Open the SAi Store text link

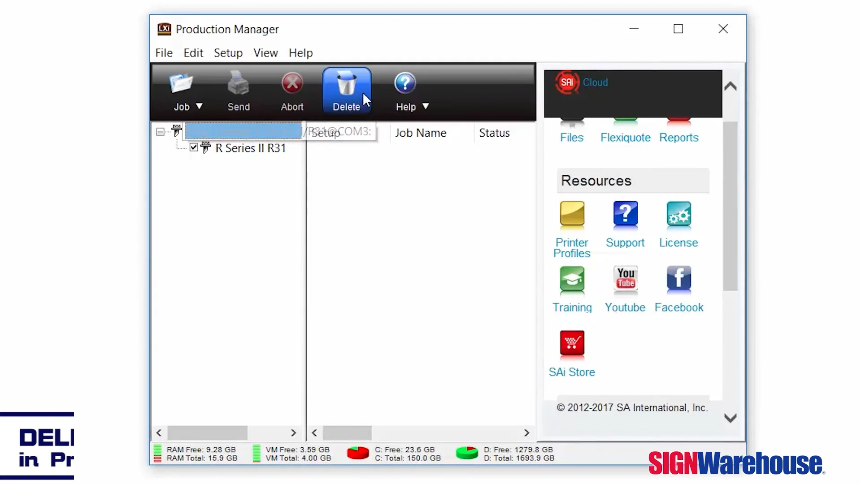(572, 372)
